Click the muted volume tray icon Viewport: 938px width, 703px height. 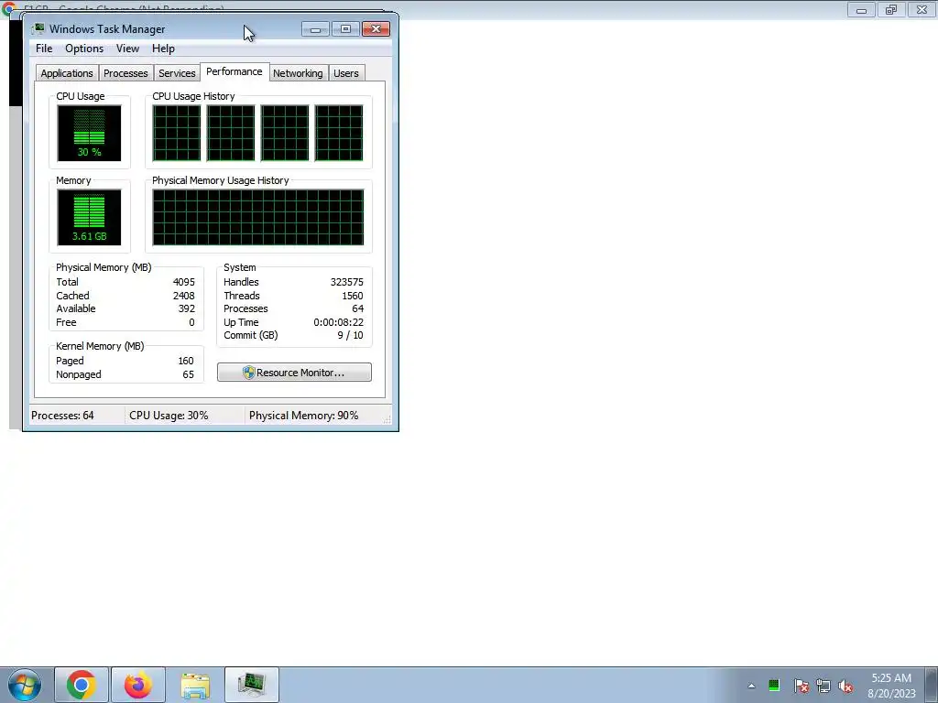point(845,686)
